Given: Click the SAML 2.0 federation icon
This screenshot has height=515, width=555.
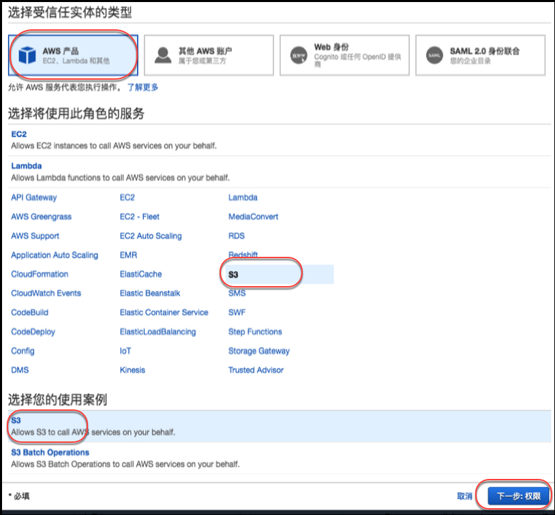Looking at the screenshot, I should tap(434, 55).
